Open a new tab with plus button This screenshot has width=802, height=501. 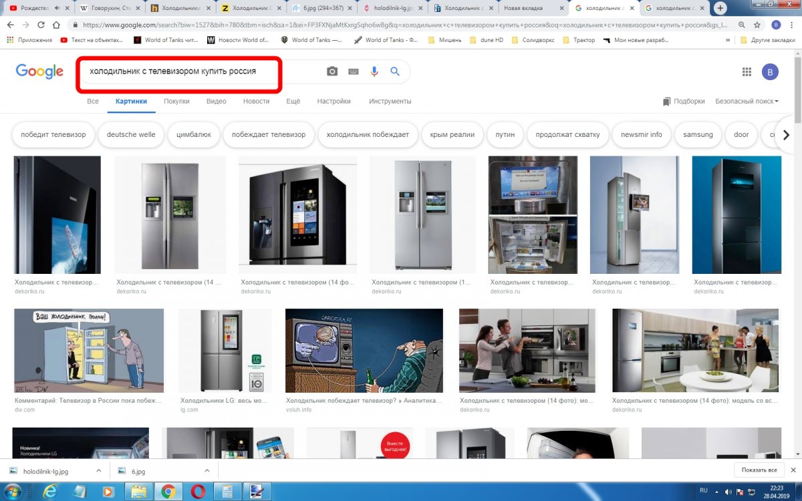click(x=720, y=8)
